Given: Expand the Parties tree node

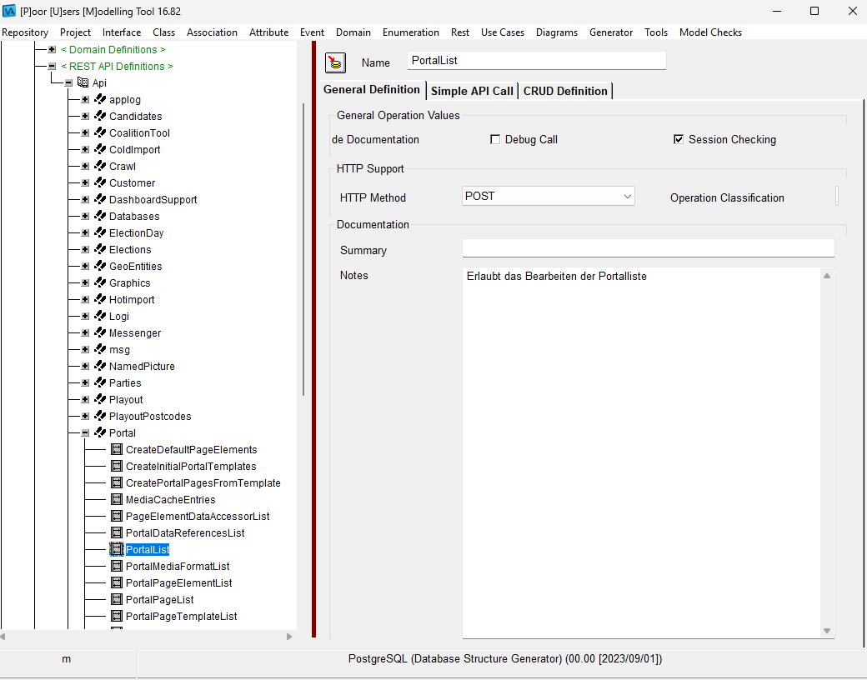Looking at the screenshot, I should pos(85,382).
